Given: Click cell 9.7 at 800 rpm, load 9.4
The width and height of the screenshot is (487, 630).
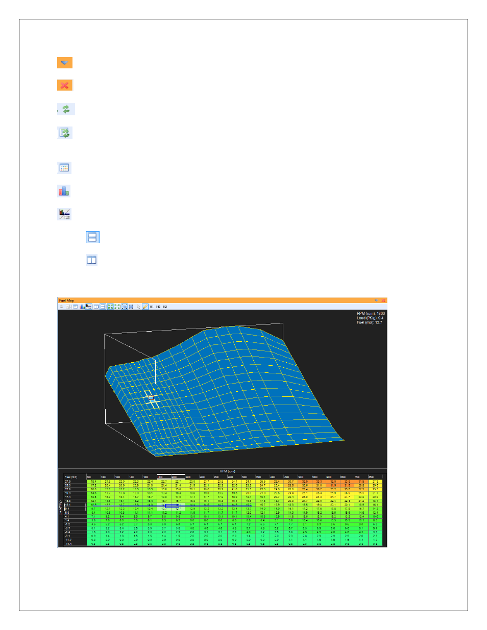Looking at the screenshot, I should click(93, 509).
